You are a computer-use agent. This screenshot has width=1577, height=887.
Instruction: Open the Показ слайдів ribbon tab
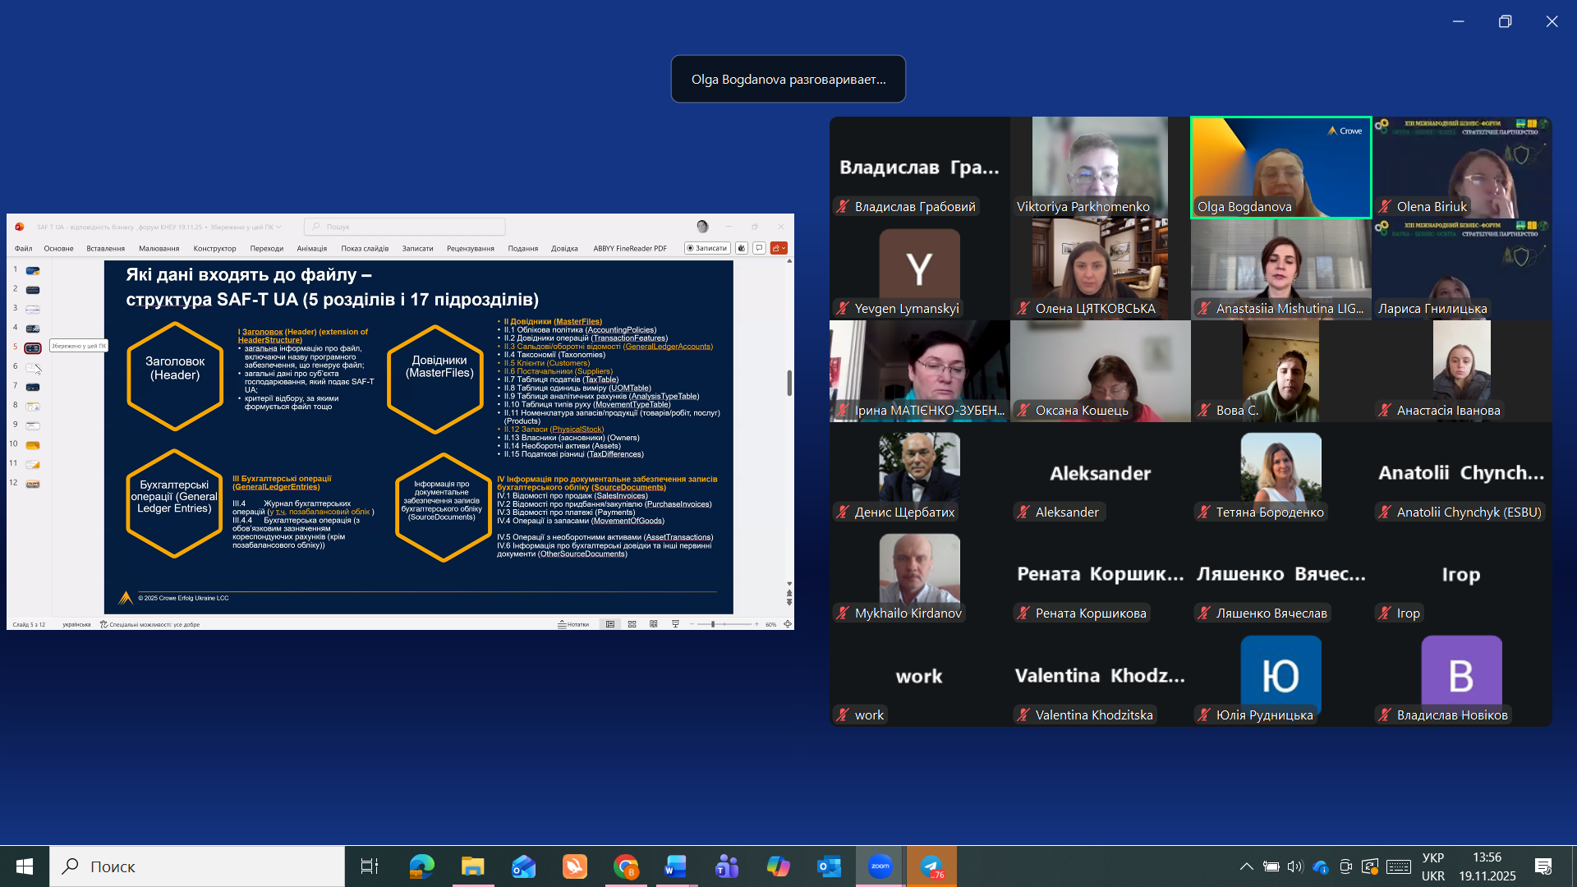(365, 248)
